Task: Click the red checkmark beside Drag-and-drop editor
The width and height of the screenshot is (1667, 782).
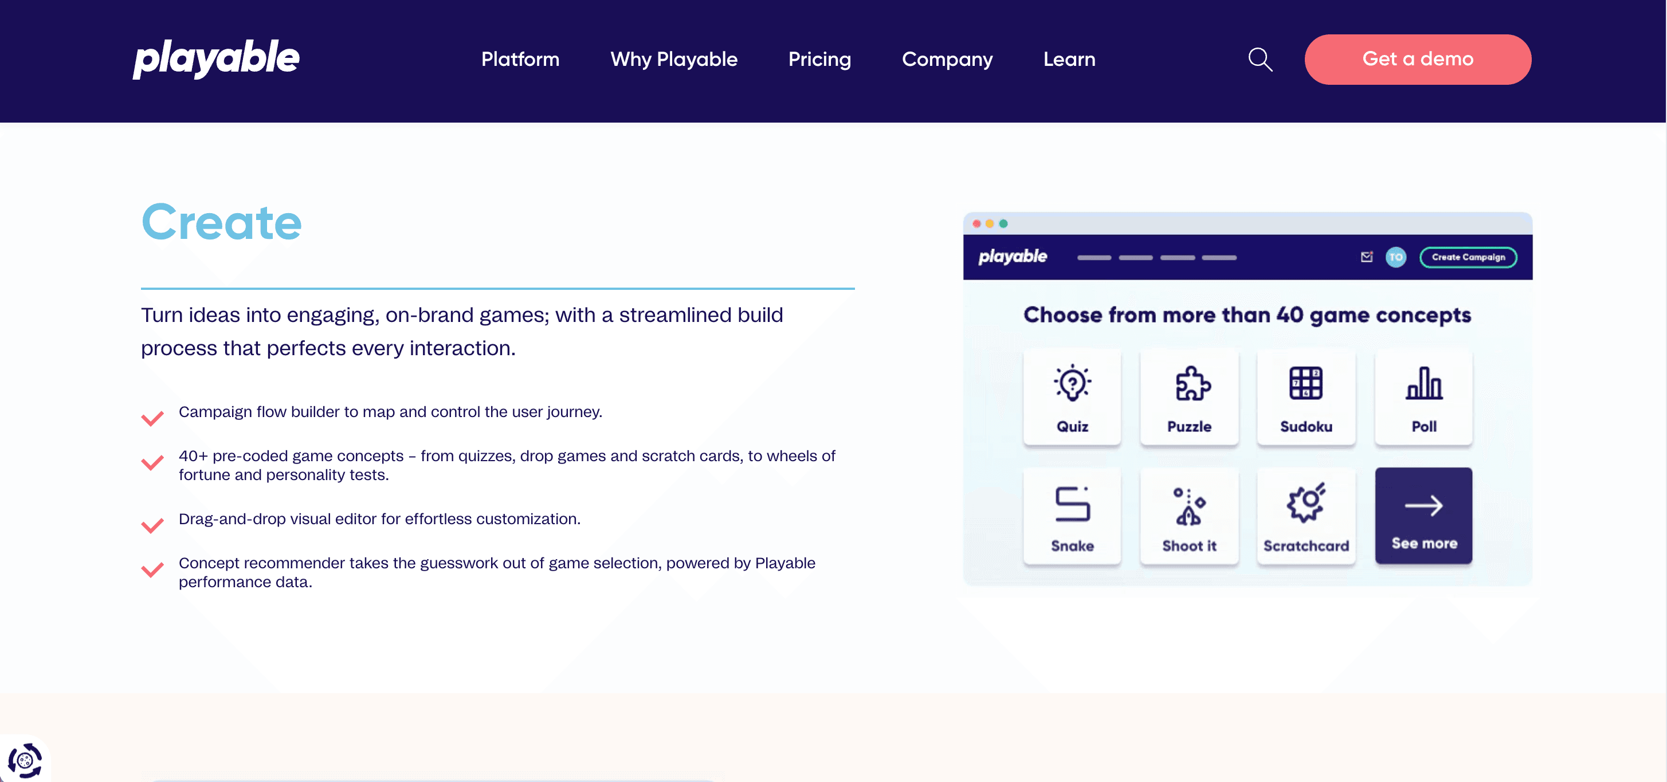Action: click(152, 526)
